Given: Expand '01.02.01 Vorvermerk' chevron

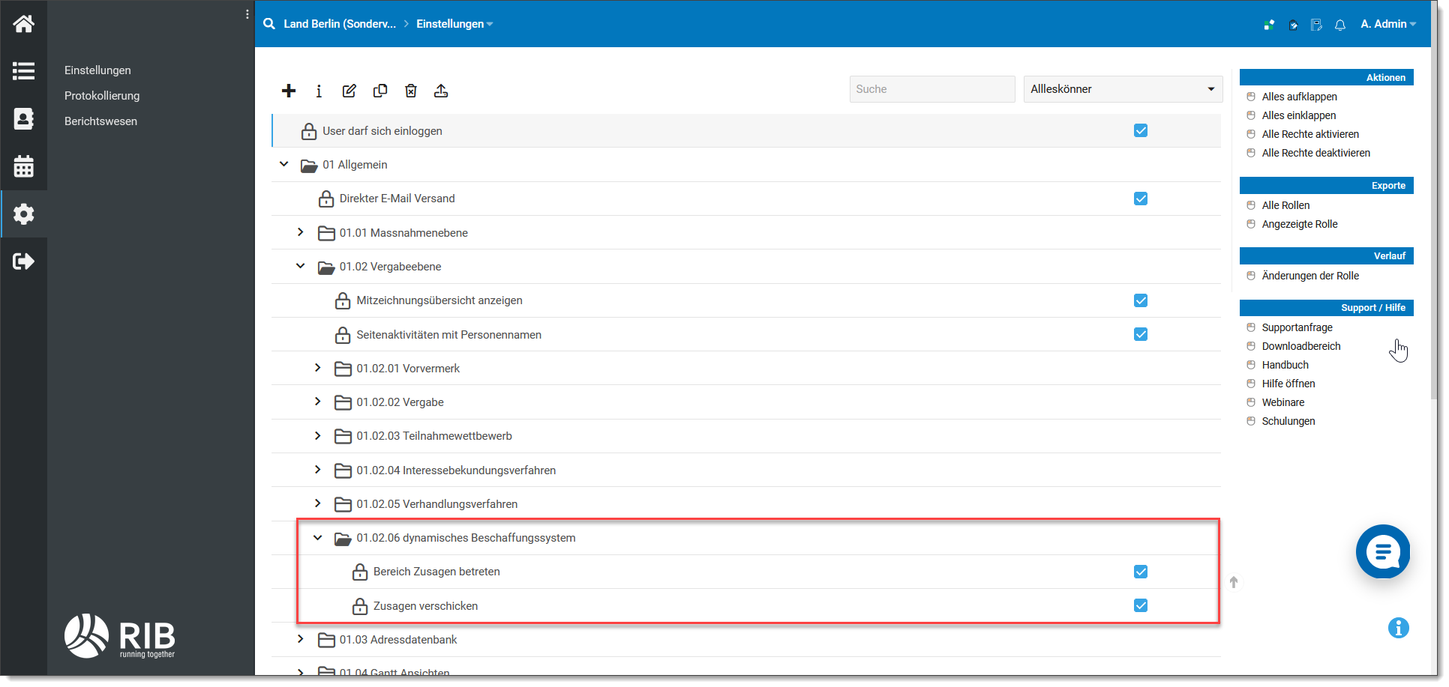Looking at the screenshot, I should tap(318, 368).
